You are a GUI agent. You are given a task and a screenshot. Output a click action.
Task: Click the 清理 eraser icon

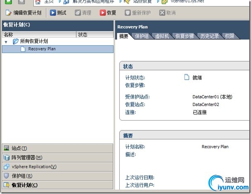(78, 13)
